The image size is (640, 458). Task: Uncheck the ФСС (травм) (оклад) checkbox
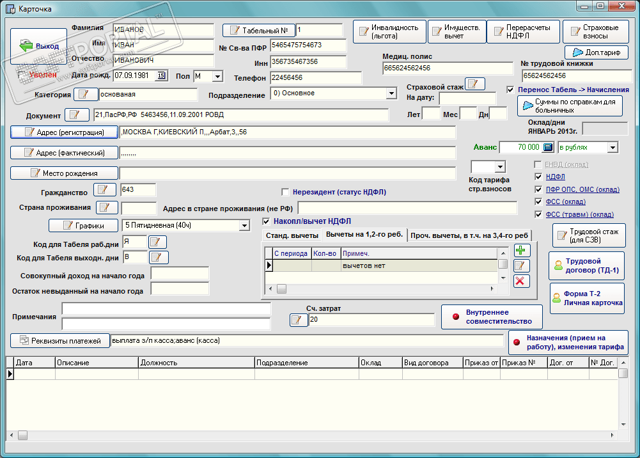tap(538, 214)
